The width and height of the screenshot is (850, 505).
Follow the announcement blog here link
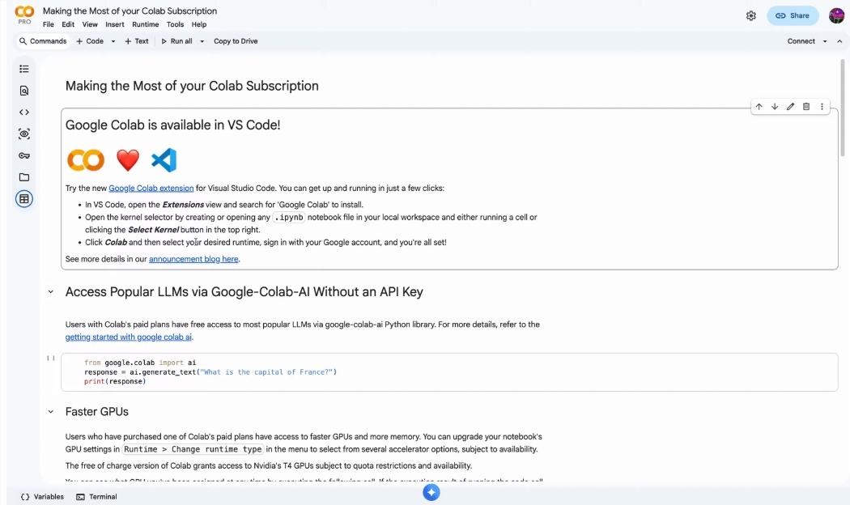coord(193,258)
